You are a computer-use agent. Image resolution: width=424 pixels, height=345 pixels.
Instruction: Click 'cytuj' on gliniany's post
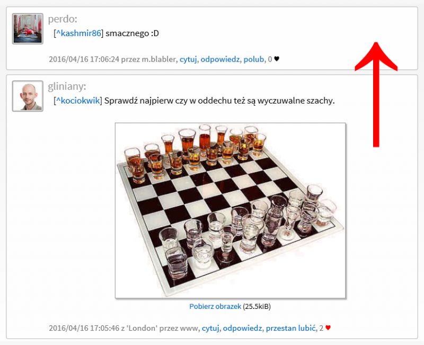[x=210, y=328]
